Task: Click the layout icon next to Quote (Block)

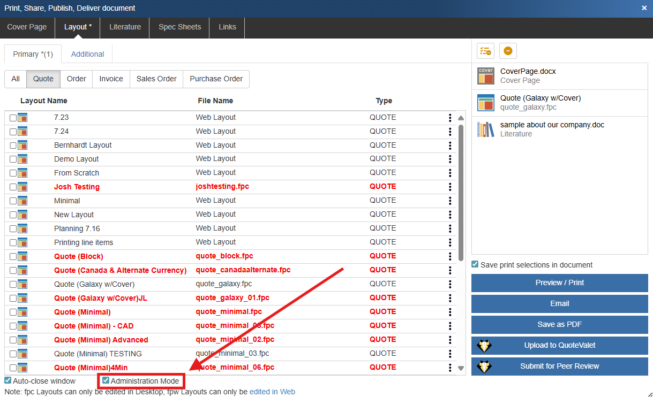Action: 22,256
